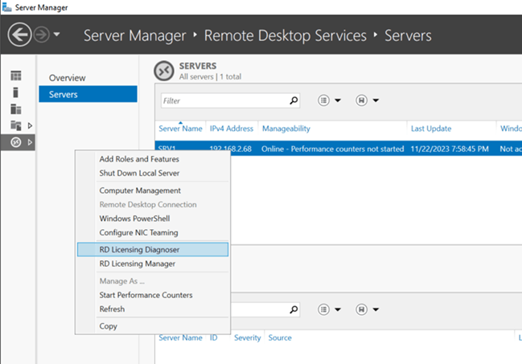Sort events by ID column
Image resolution: width=522 pixels, height=364 pixels.
213,337
